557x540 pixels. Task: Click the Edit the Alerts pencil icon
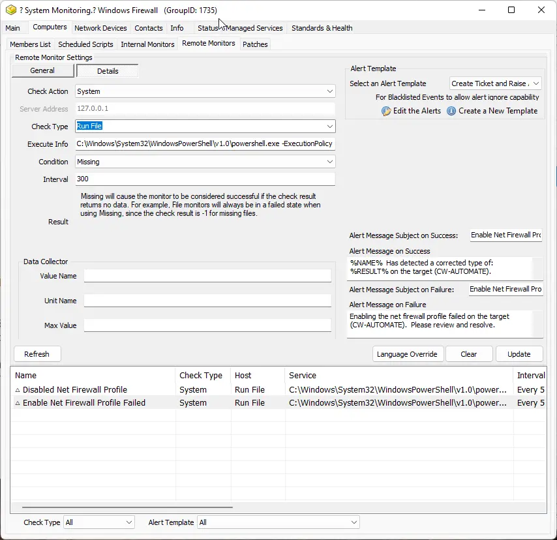pyautogui.click(x=386, y=112)
